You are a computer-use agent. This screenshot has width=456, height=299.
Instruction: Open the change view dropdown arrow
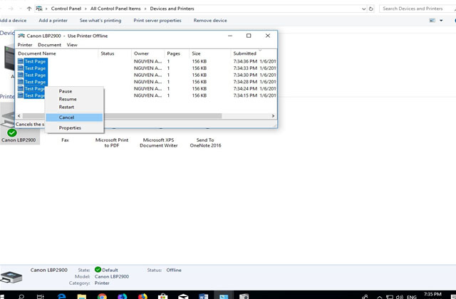(441, 21)
